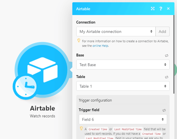Open the clock schedule settings icon
Image resolution: width=177 pixels, height=139 pixels.
point(26,87)
